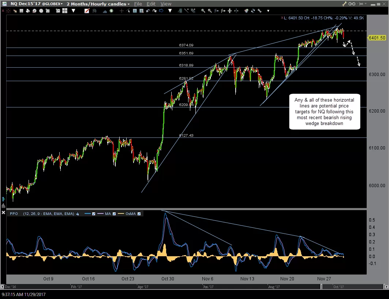Image resolution: width=389 pixels, height=299 pixels.
Task: Open chart settings wrench icon
Action: coord(259,11)
